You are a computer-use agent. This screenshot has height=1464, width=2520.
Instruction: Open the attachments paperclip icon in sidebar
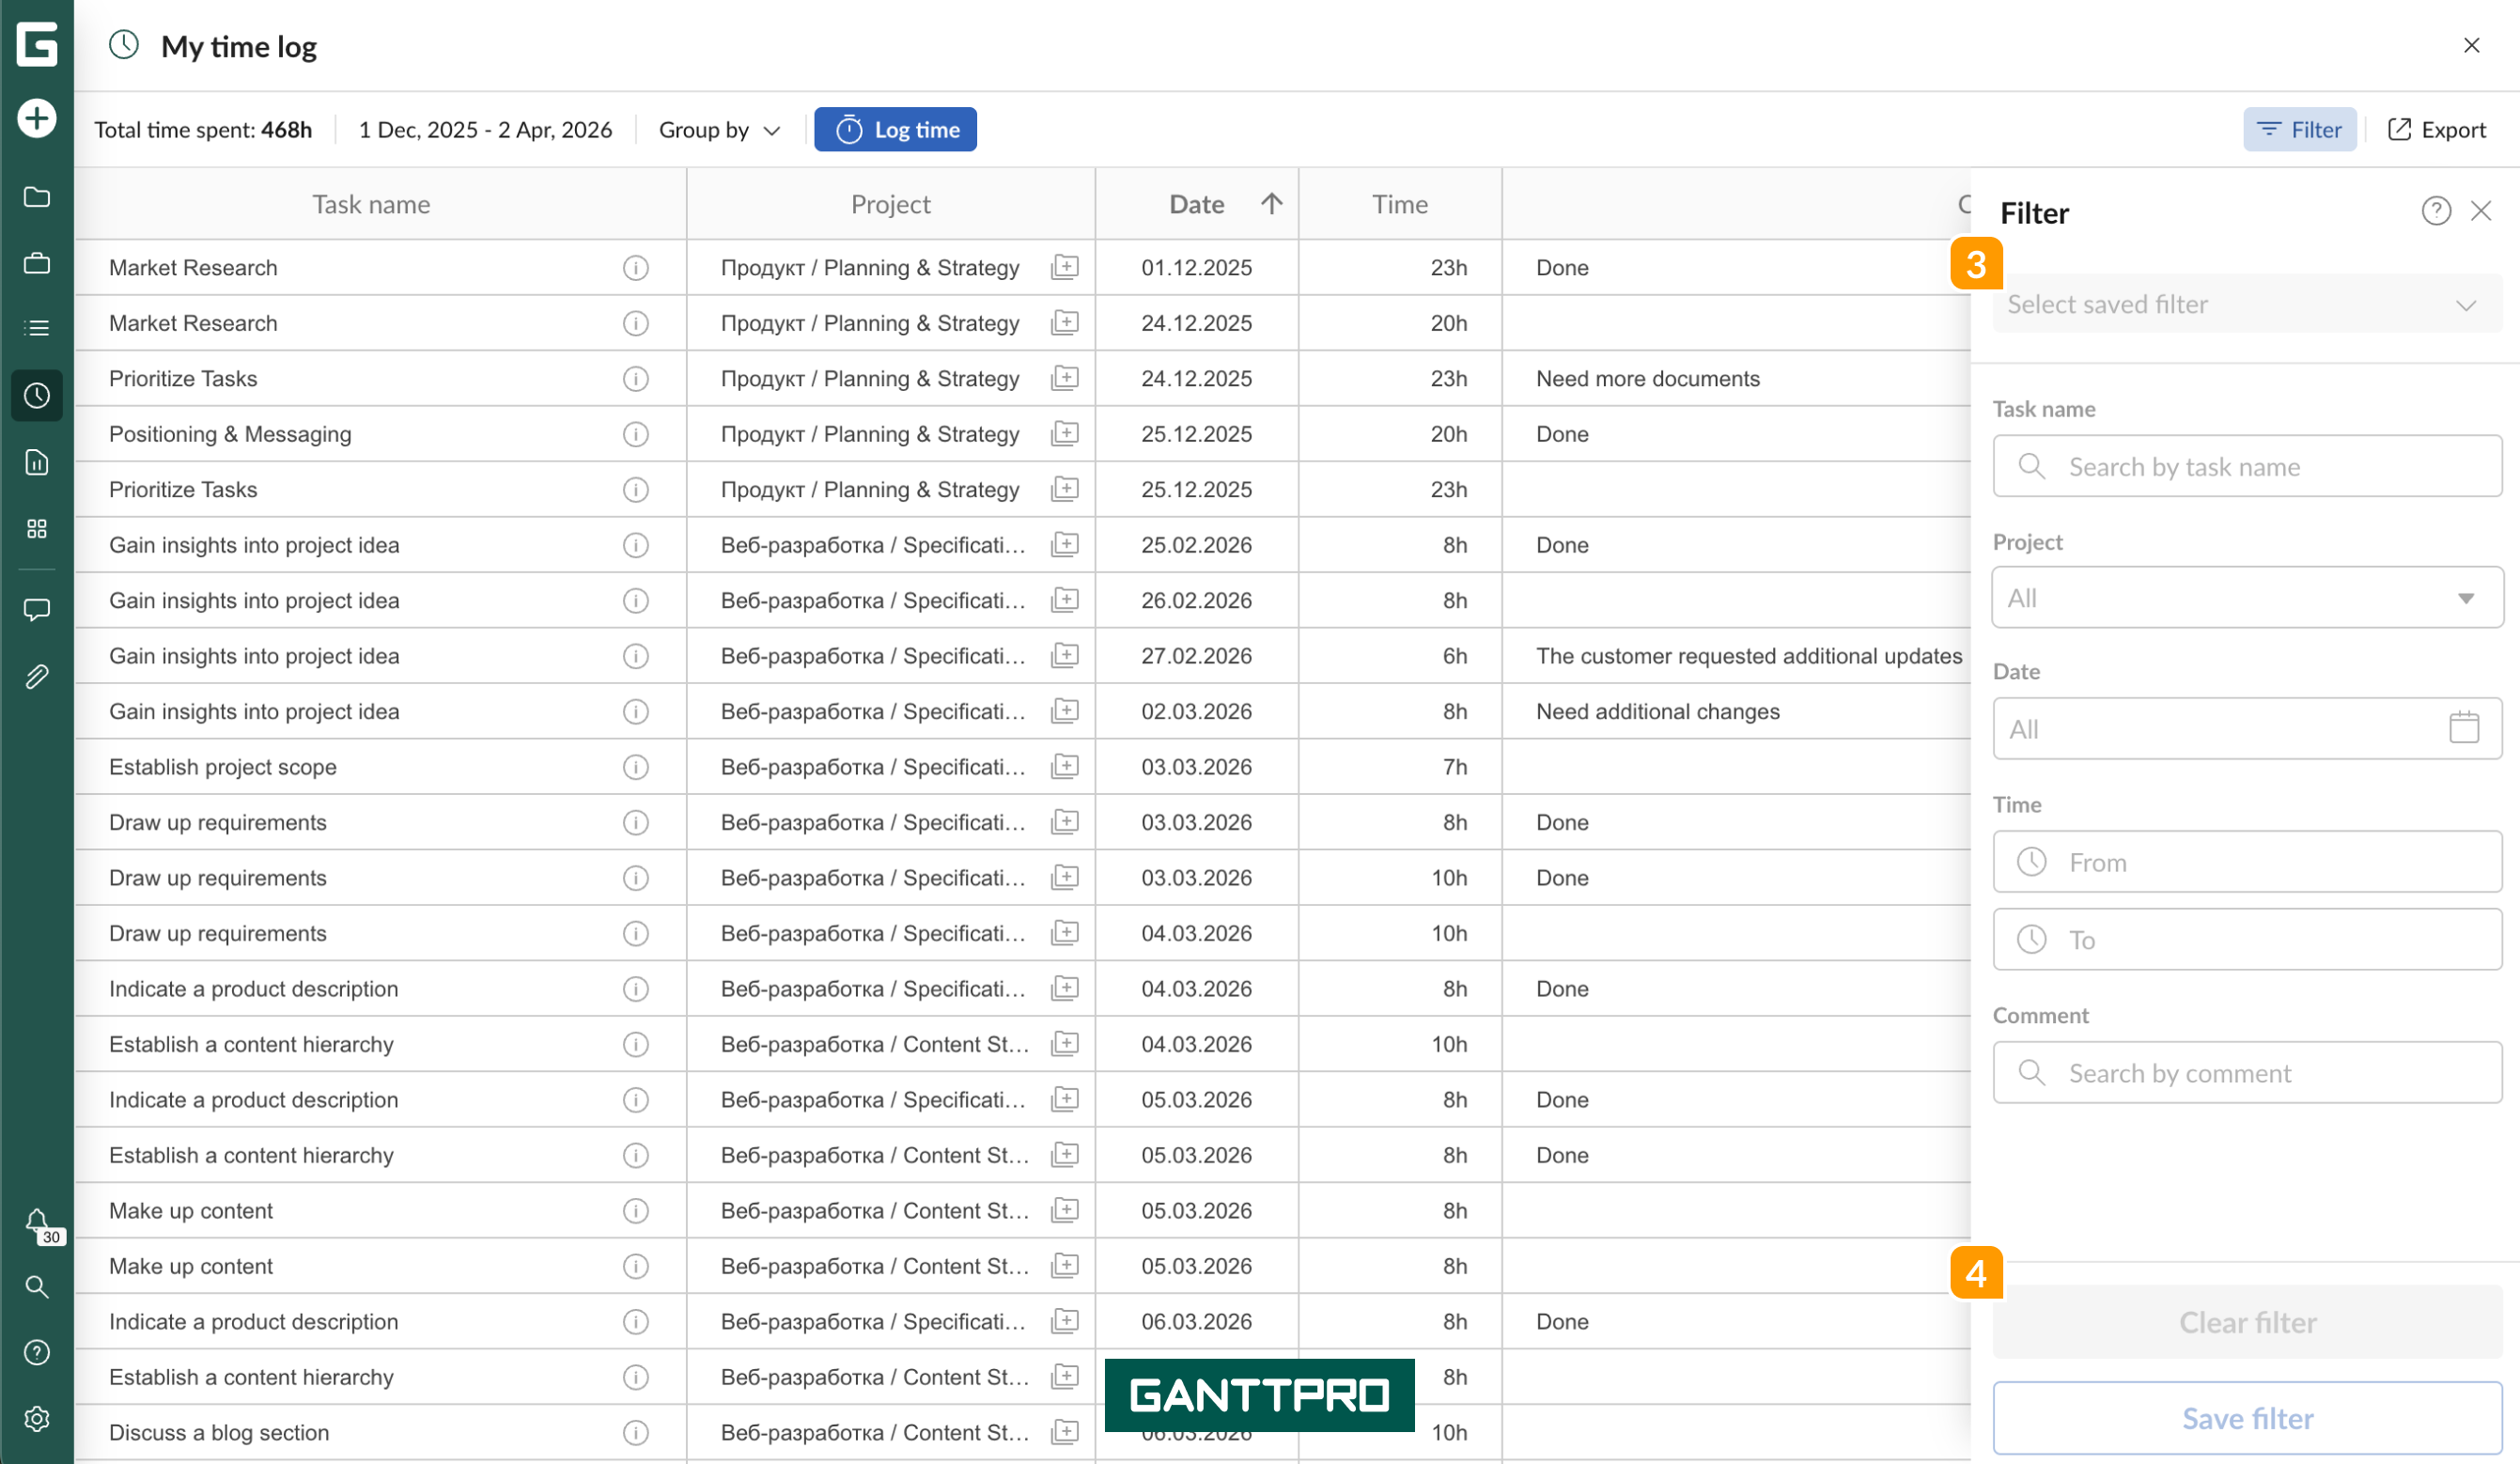coord(37,677)
